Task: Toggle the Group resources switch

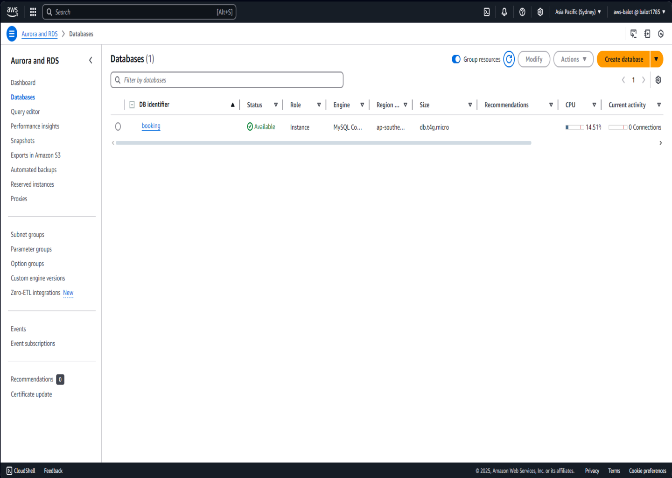Action: (x=456, y=59)
